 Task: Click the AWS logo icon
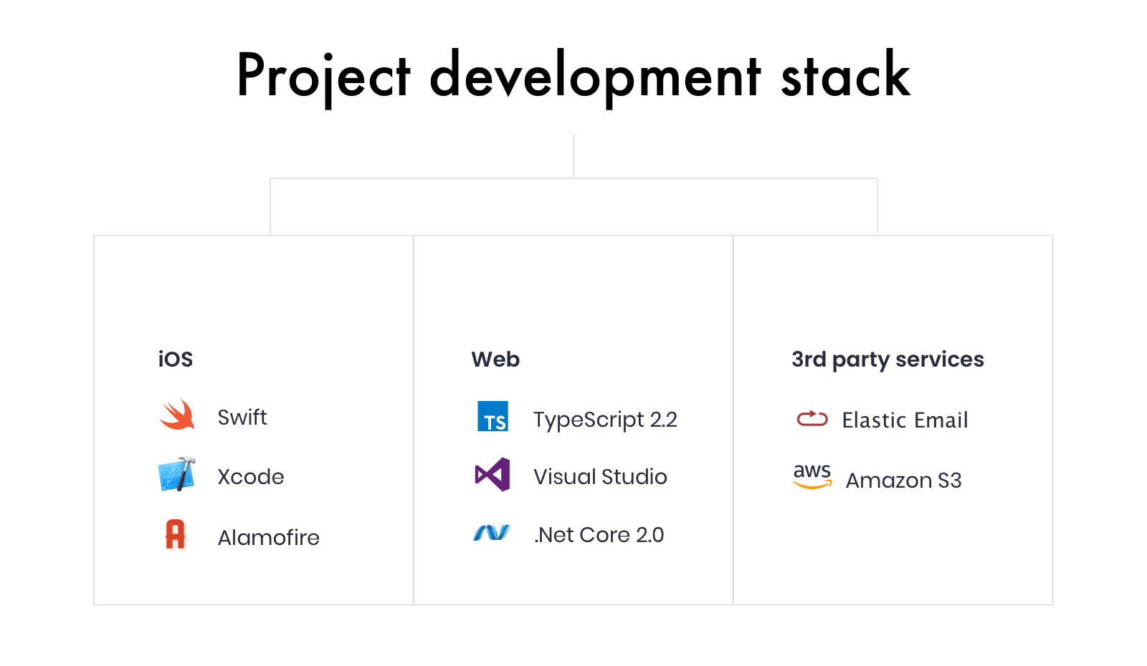tap(812, 476)
